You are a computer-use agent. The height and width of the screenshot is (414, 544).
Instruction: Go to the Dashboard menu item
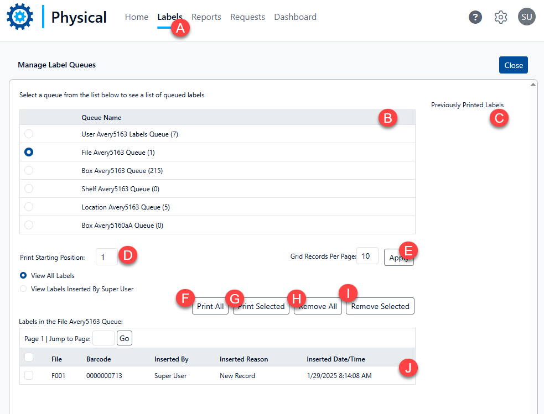[x=295, y=17]
